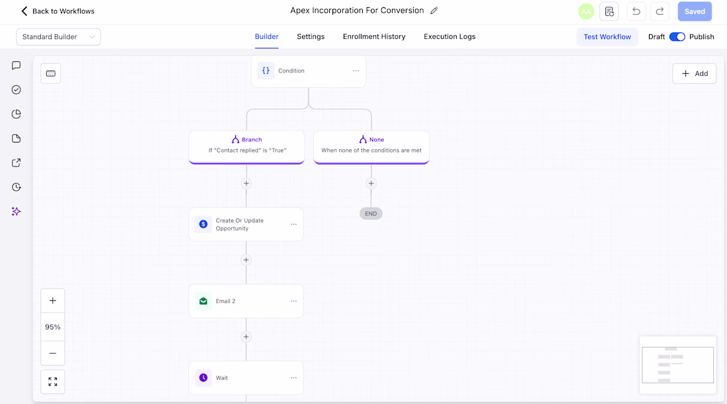Click the Back to Workflows arrow
This screenshot has height=404, width=727.
(24, 11)
